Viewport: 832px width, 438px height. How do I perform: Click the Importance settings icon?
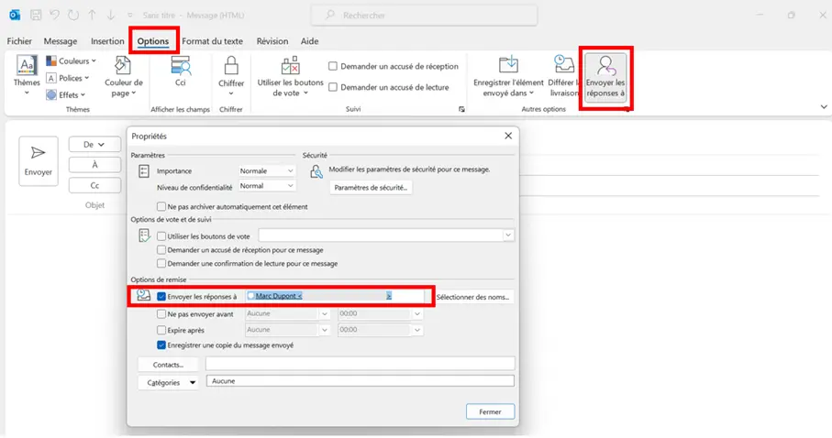point(143,170)
